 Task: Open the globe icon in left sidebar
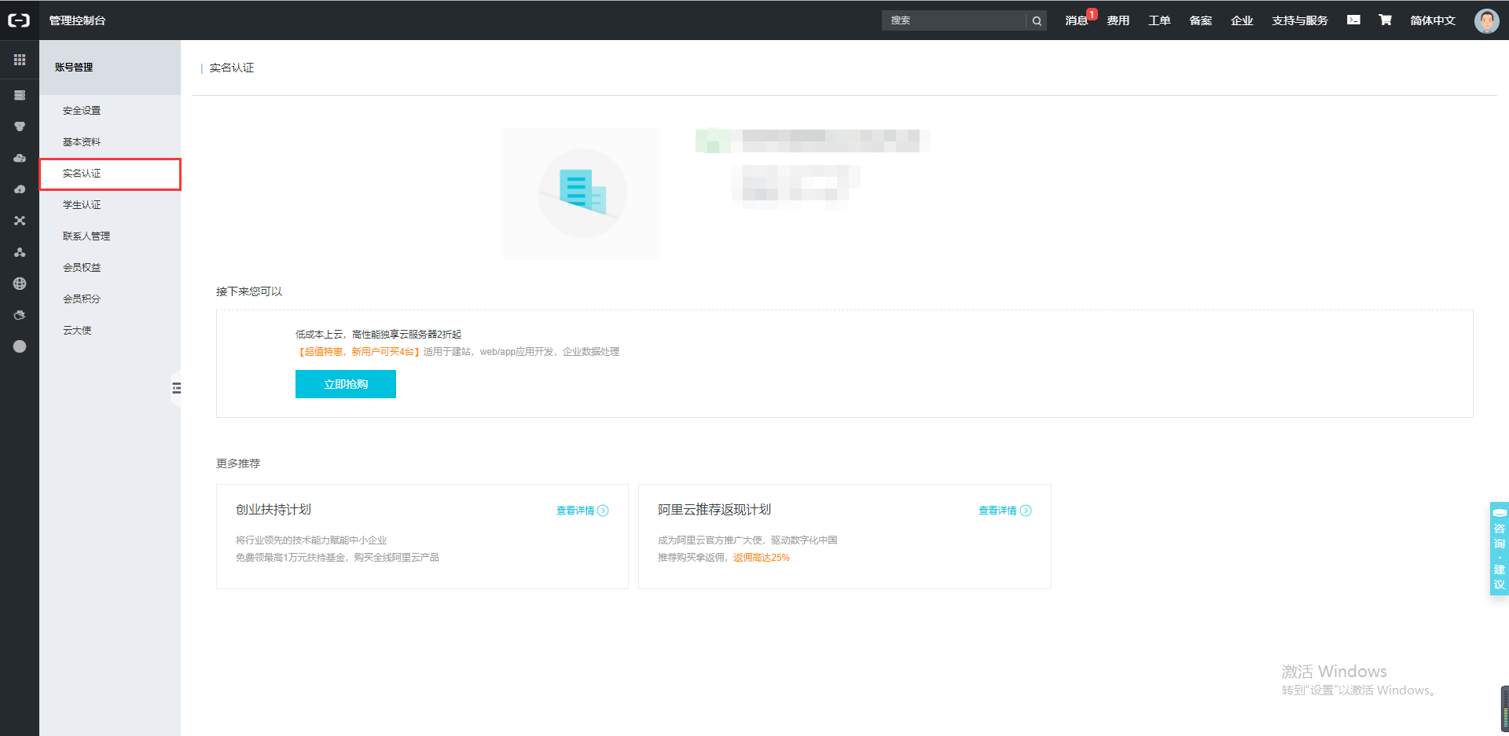pyautogui.click(x=20, y=284)
